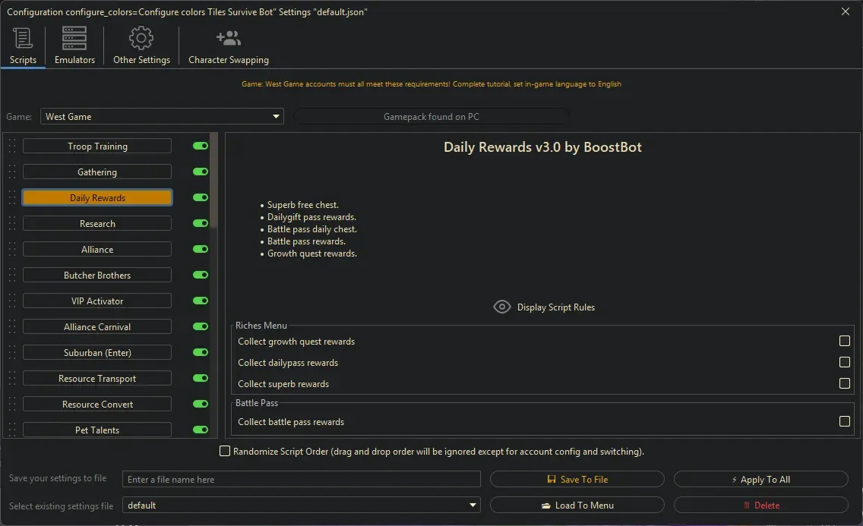Toggle the Daily Rewards script switch
This screenshot has width=863, height=526.
199,197
